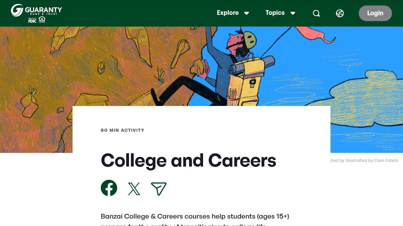Click the Login button
This screenshot has height=226, width=403.
point(375,13)
